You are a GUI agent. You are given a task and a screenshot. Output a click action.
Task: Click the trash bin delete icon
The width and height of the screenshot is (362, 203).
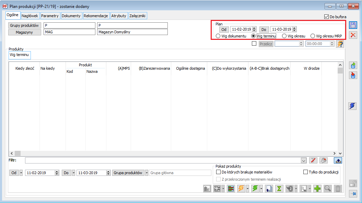tap(338, 189)
